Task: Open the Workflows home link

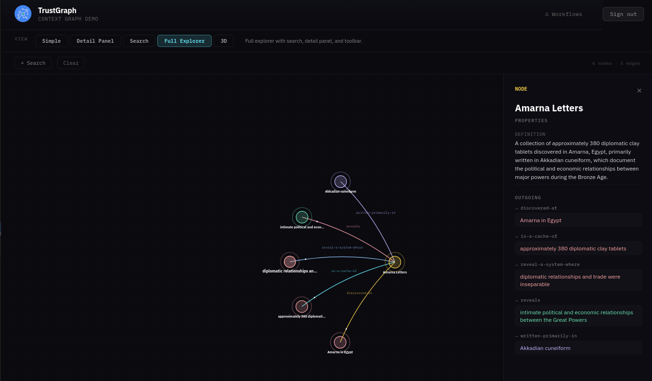Action: pyautogui.click(x=563, y=14)
